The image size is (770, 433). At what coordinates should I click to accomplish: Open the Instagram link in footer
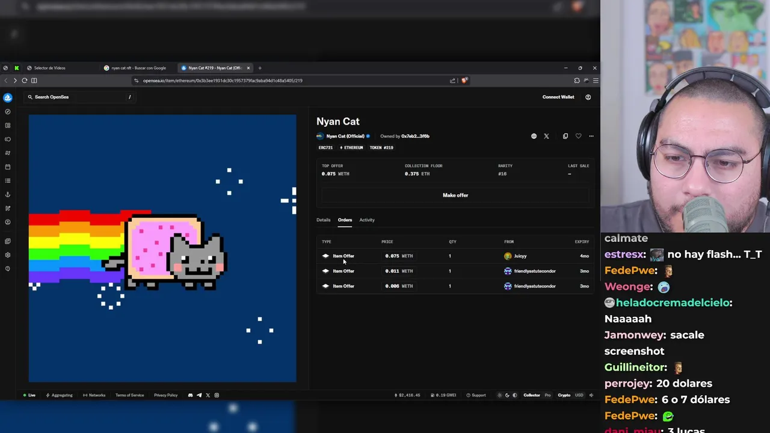217,395
